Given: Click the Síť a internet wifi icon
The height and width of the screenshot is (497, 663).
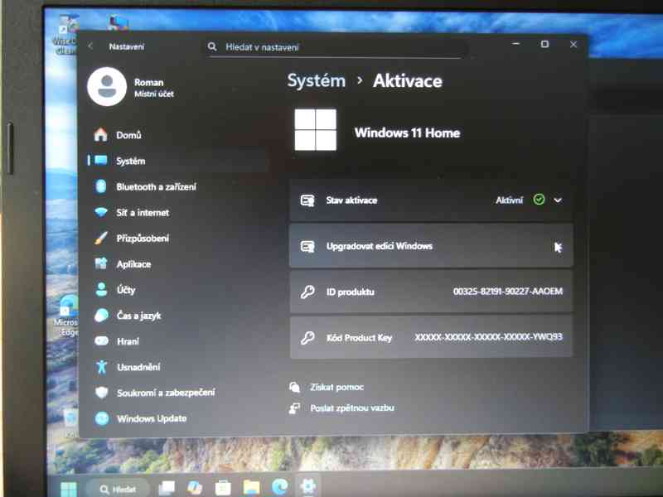Looking at the screenshot, I should coord(101,212).
